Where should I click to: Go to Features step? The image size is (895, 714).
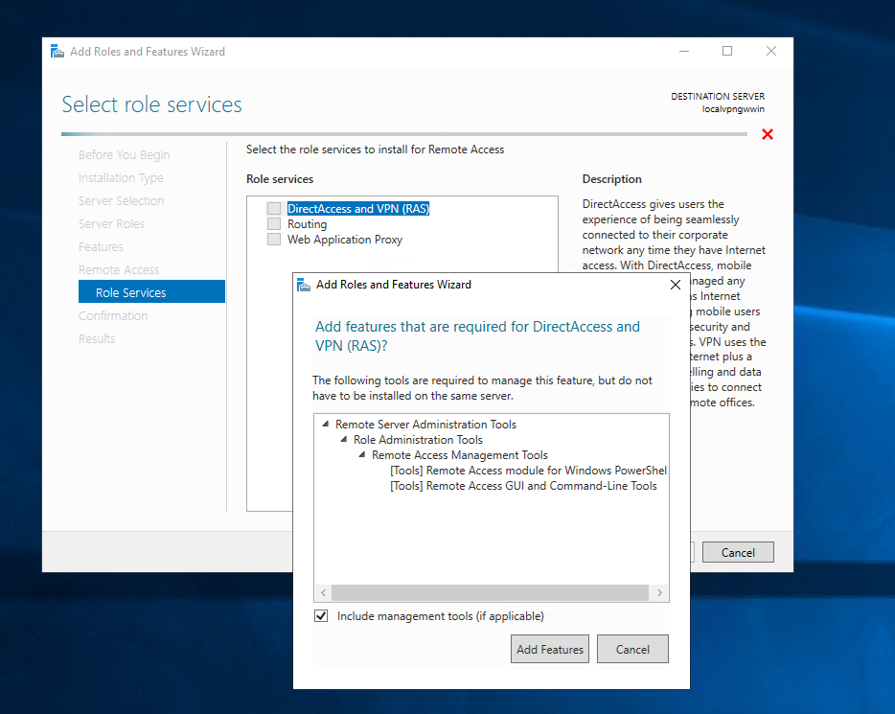[x=101, y=246]
